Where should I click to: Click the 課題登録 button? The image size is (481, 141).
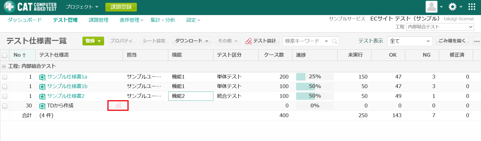[121, 7]
